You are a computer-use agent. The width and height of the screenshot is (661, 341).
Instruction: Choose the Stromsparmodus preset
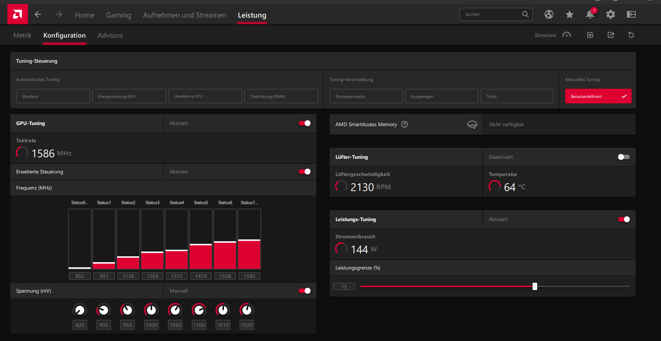[x=366, y=96]
